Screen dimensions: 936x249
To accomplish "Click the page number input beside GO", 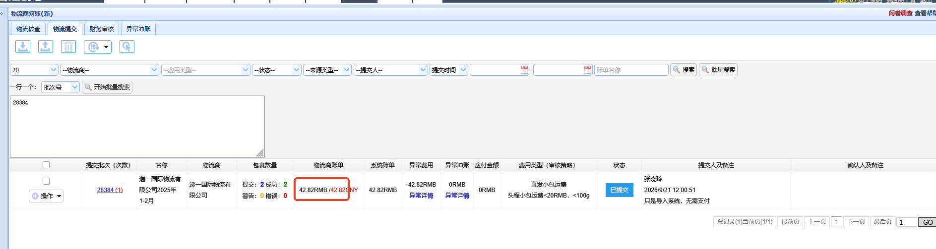I will pos(907,222).
